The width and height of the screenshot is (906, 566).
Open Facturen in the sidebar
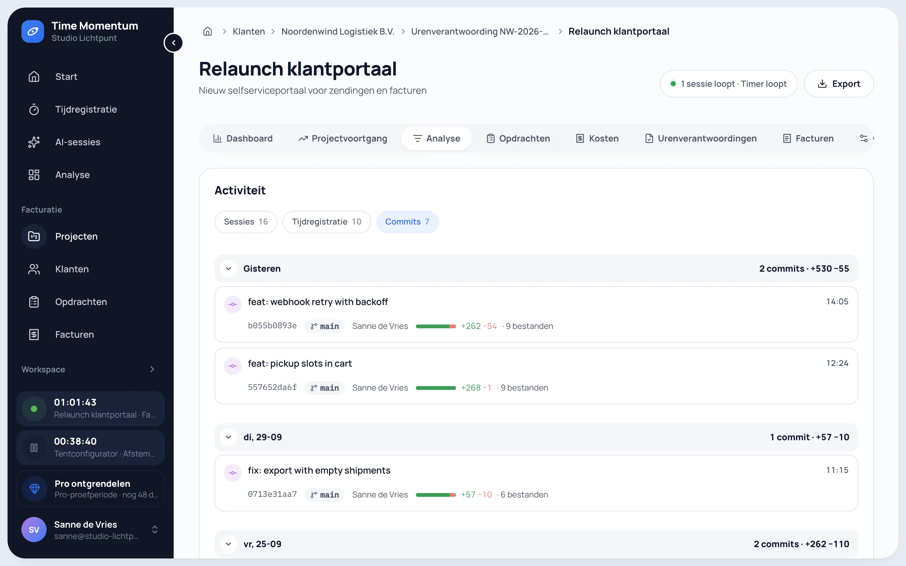click(x=91, y=335)
